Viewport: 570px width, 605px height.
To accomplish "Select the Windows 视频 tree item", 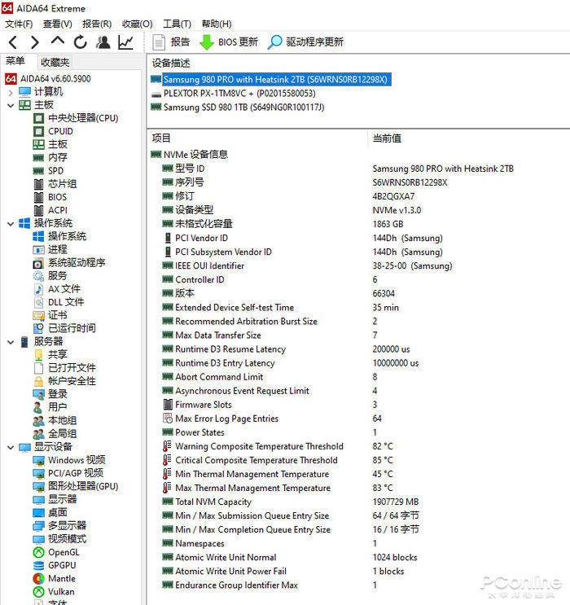I will [69, 460].
